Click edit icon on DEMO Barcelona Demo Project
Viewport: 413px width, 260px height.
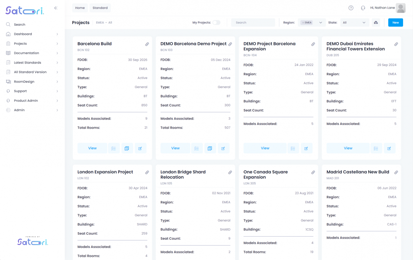(x=223, y=148)
